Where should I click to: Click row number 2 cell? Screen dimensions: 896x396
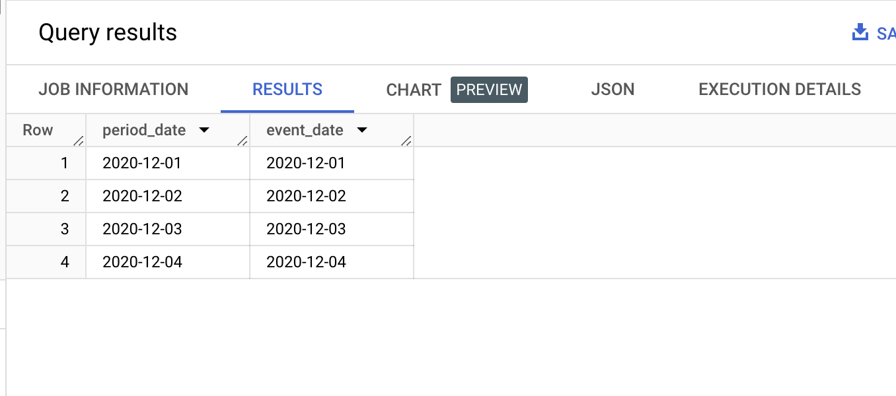pos(46,196)
